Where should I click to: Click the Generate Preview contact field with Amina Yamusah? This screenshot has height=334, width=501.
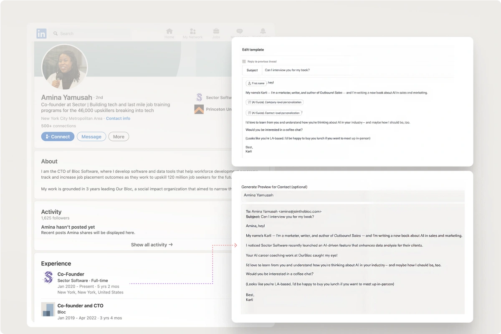point(353,195)
